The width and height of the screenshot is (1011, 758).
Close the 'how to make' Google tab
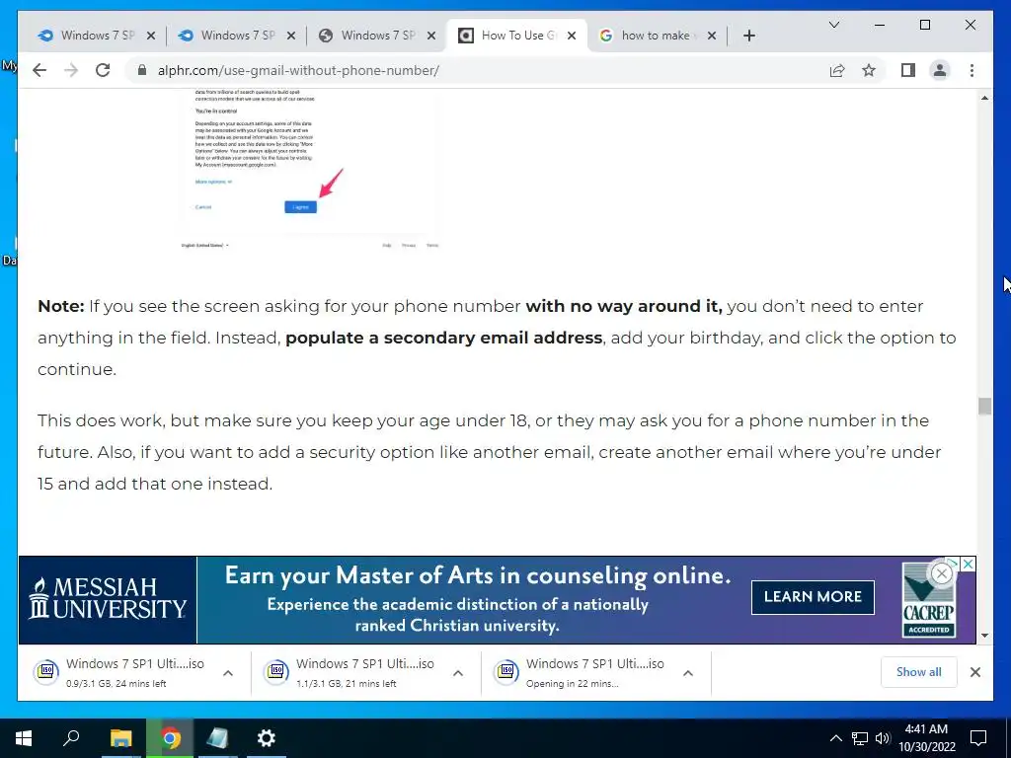[x=711, y=36]
